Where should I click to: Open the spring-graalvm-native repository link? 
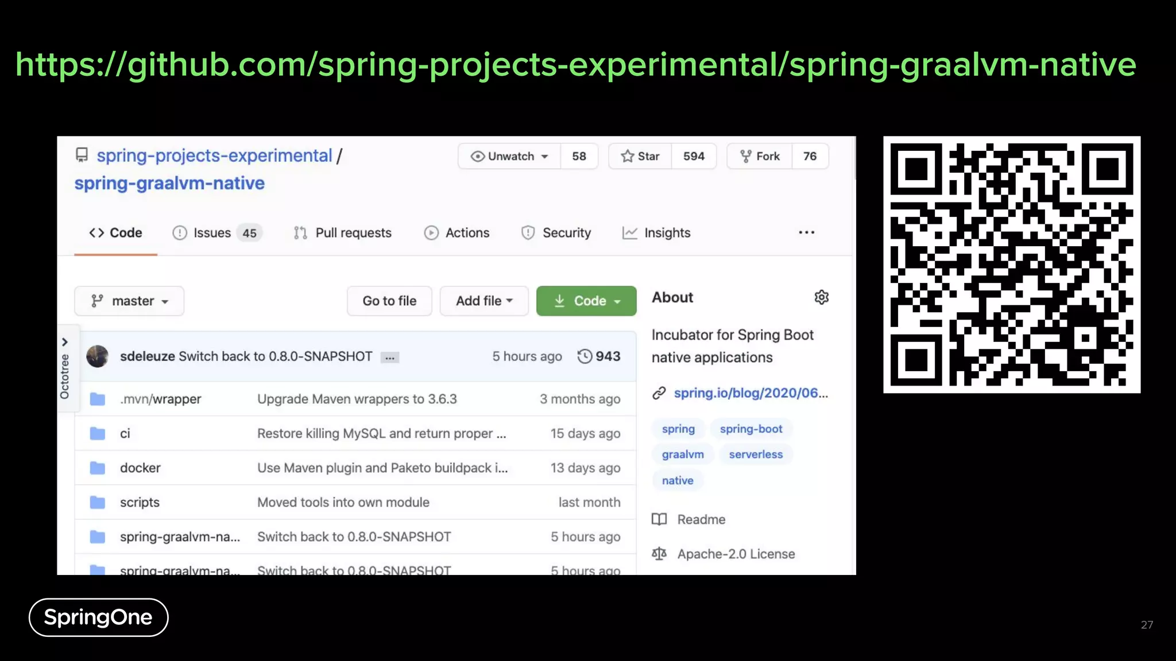click(169, 183)
